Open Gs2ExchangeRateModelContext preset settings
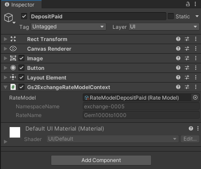The width and height of the screenshot is (201, 169). tap(187, 87)
